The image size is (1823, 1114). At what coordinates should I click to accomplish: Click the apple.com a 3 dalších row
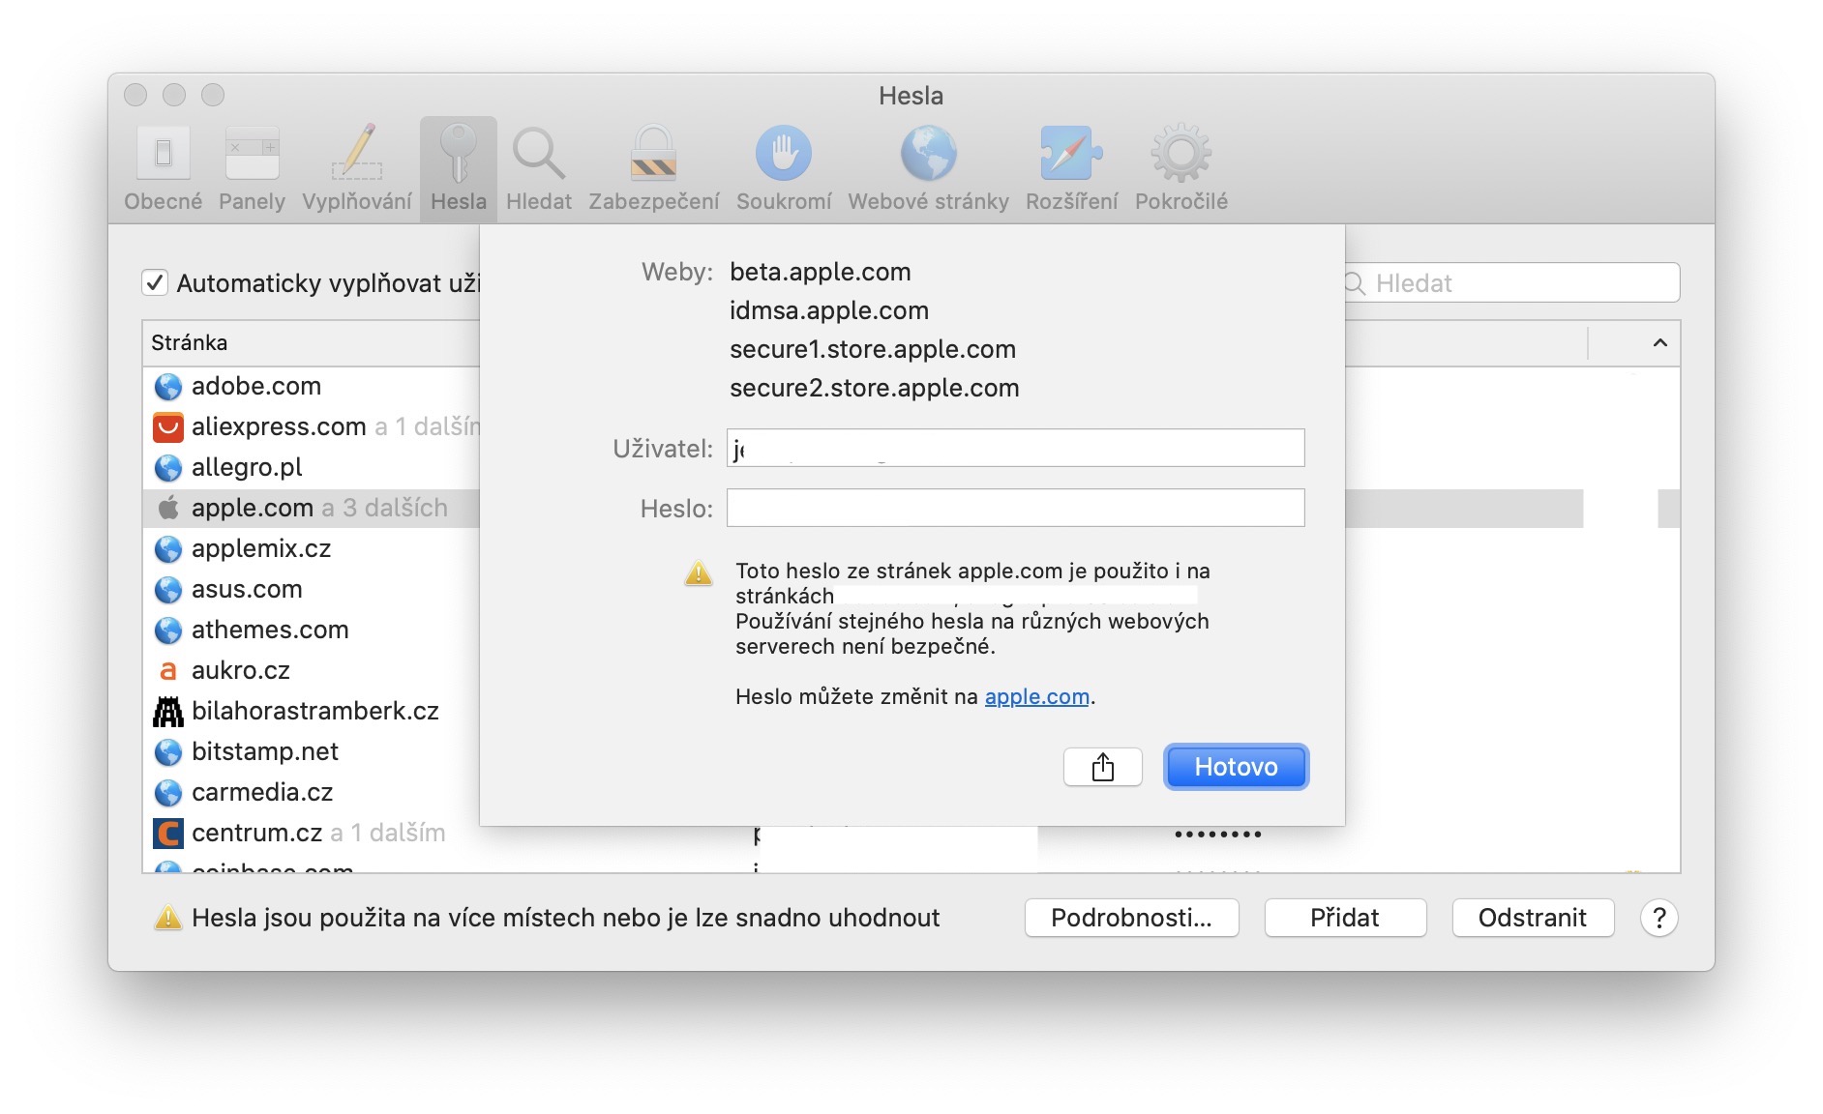[312, 508]
